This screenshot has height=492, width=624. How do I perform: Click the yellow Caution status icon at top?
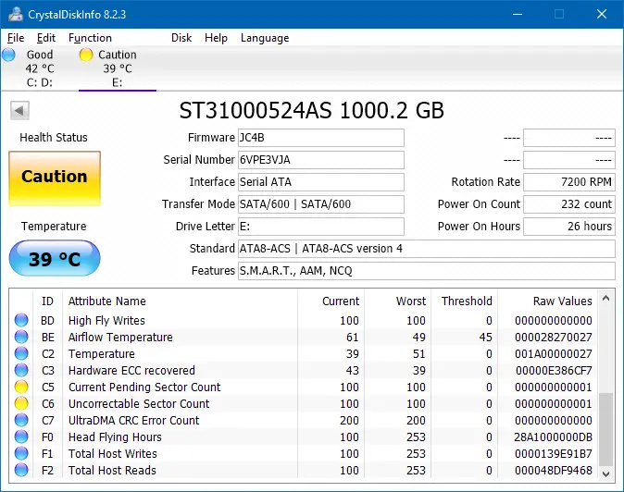86,55
